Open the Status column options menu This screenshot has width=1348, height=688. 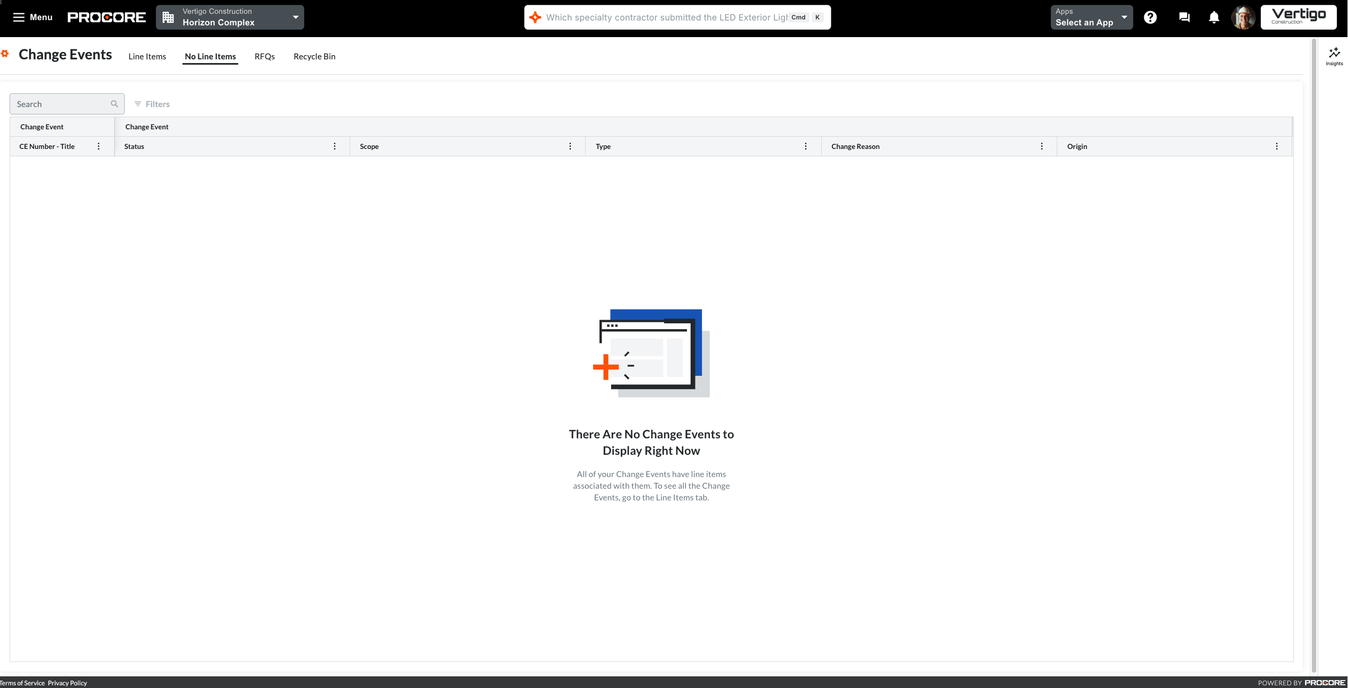[x=334, y=146]
